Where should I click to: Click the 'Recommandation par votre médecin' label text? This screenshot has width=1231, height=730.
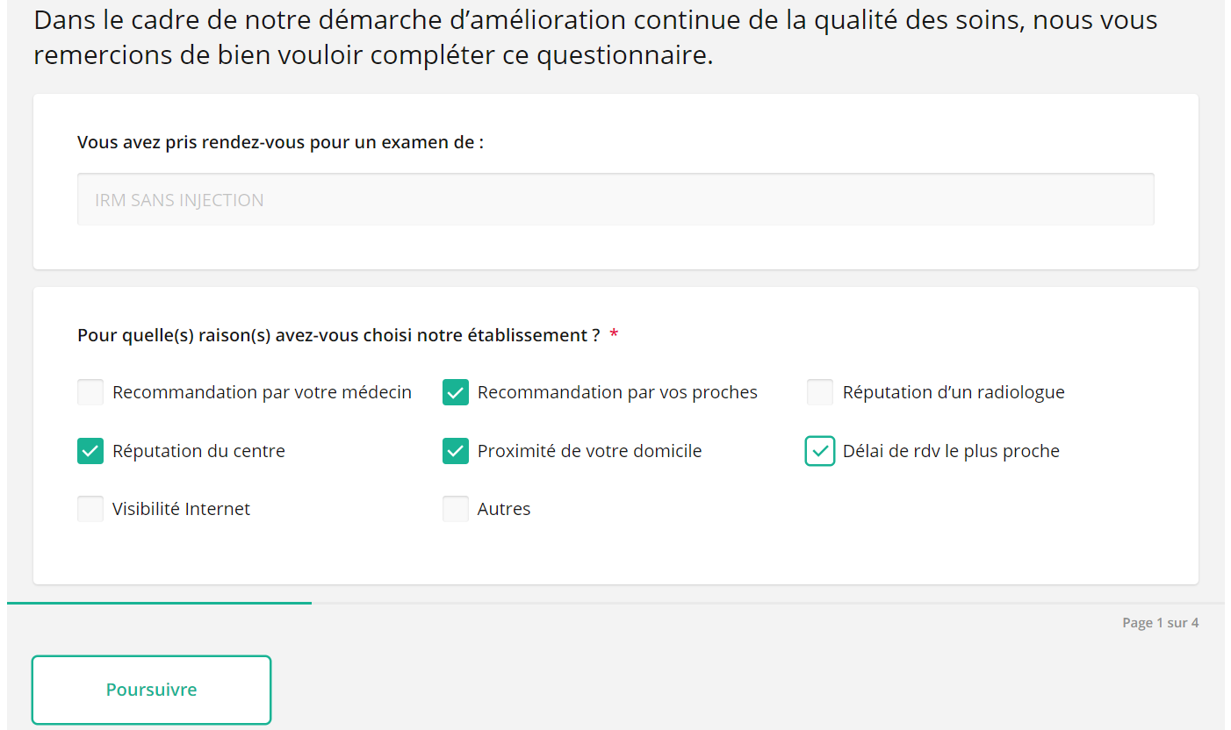262,392
